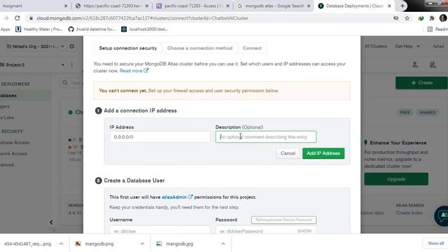Open the localhost:3000 bookmark
This screenshot has height=252, width=448.
click(x=145, y=29)
